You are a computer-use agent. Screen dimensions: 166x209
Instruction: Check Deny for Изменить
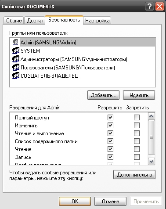click(x=137, y=125)
